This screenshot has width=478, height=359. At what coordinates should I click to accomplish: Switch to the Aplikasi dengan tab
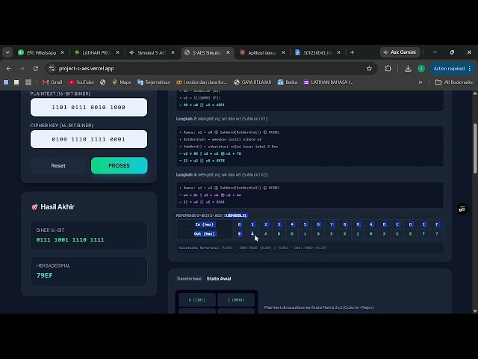[261, 52]
